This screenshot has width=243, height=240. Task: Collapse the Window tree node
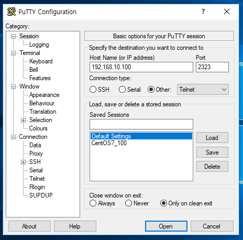pos(13,86)
